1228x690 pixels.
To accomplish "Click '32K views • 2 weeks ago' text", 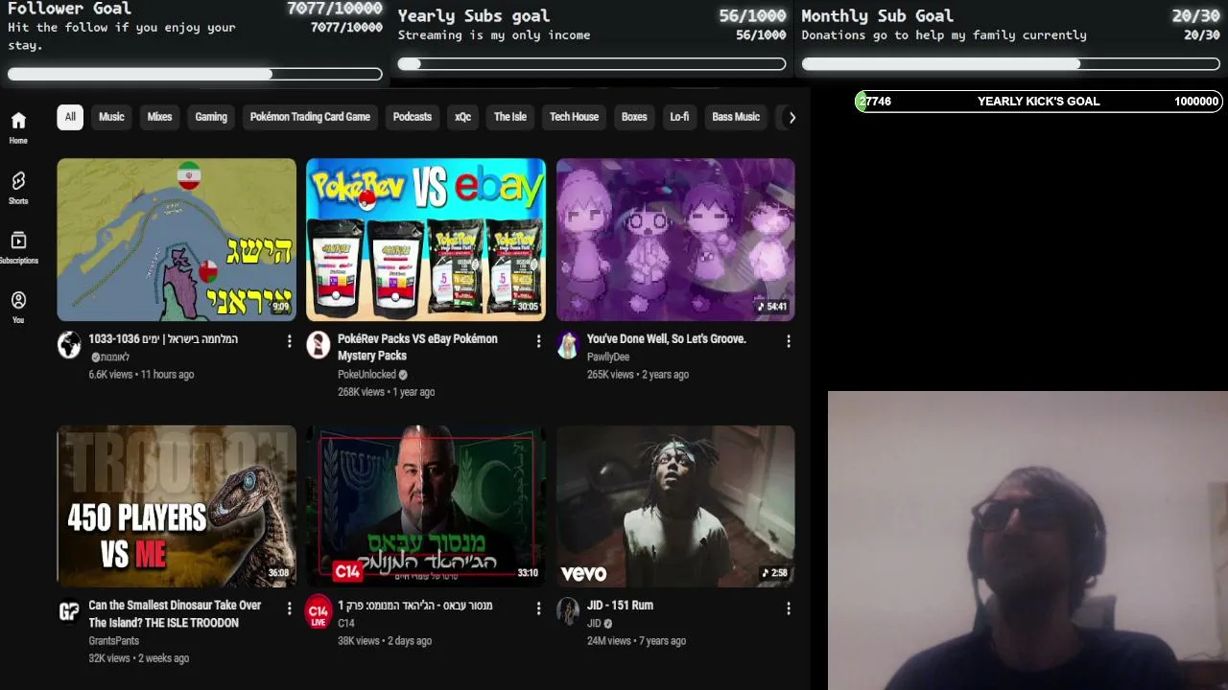I will tap(139, 658).
